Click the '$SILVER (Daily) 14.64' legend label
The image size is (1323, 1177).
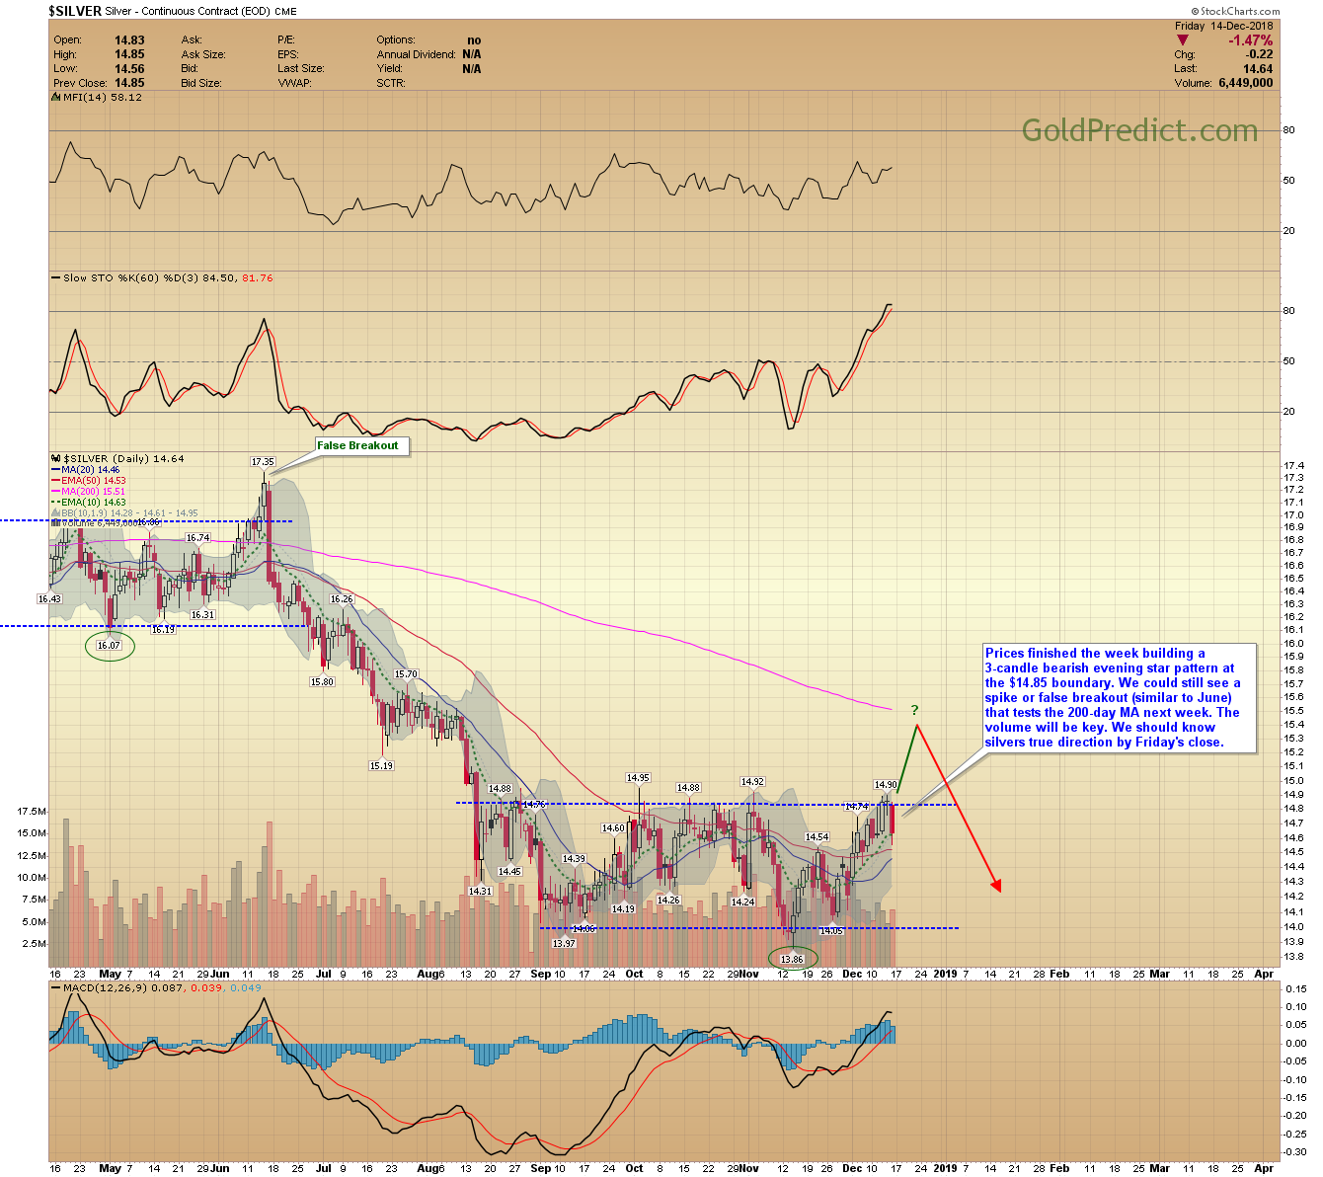point(123,459)
